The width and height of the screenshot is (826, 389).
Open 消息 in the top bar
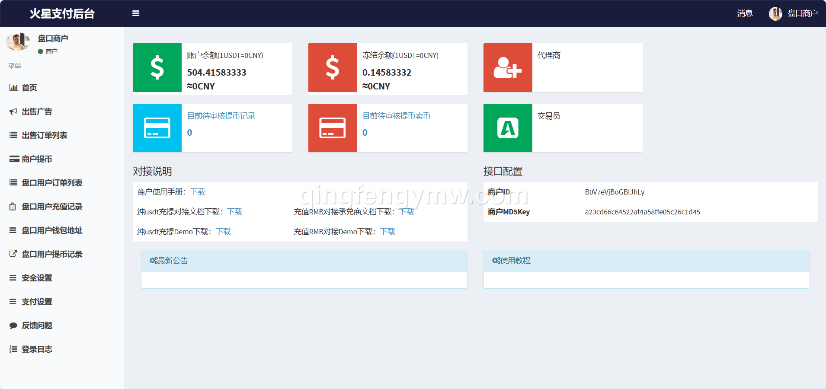(745, 13)
